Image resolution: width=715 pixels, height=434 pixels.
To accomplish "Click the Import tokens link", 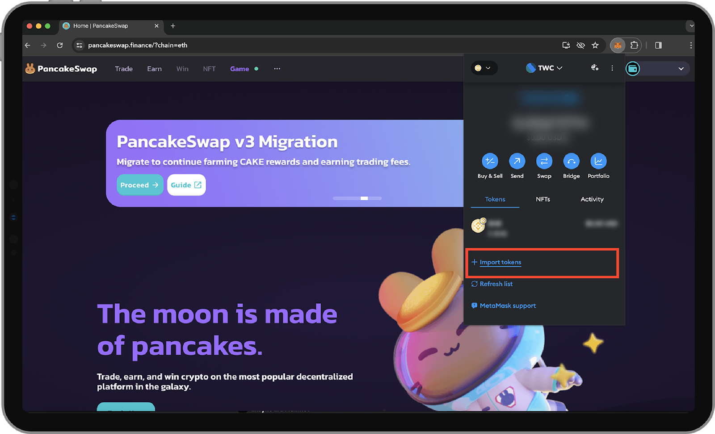I will pyautogui.click(x=500, y=262).
